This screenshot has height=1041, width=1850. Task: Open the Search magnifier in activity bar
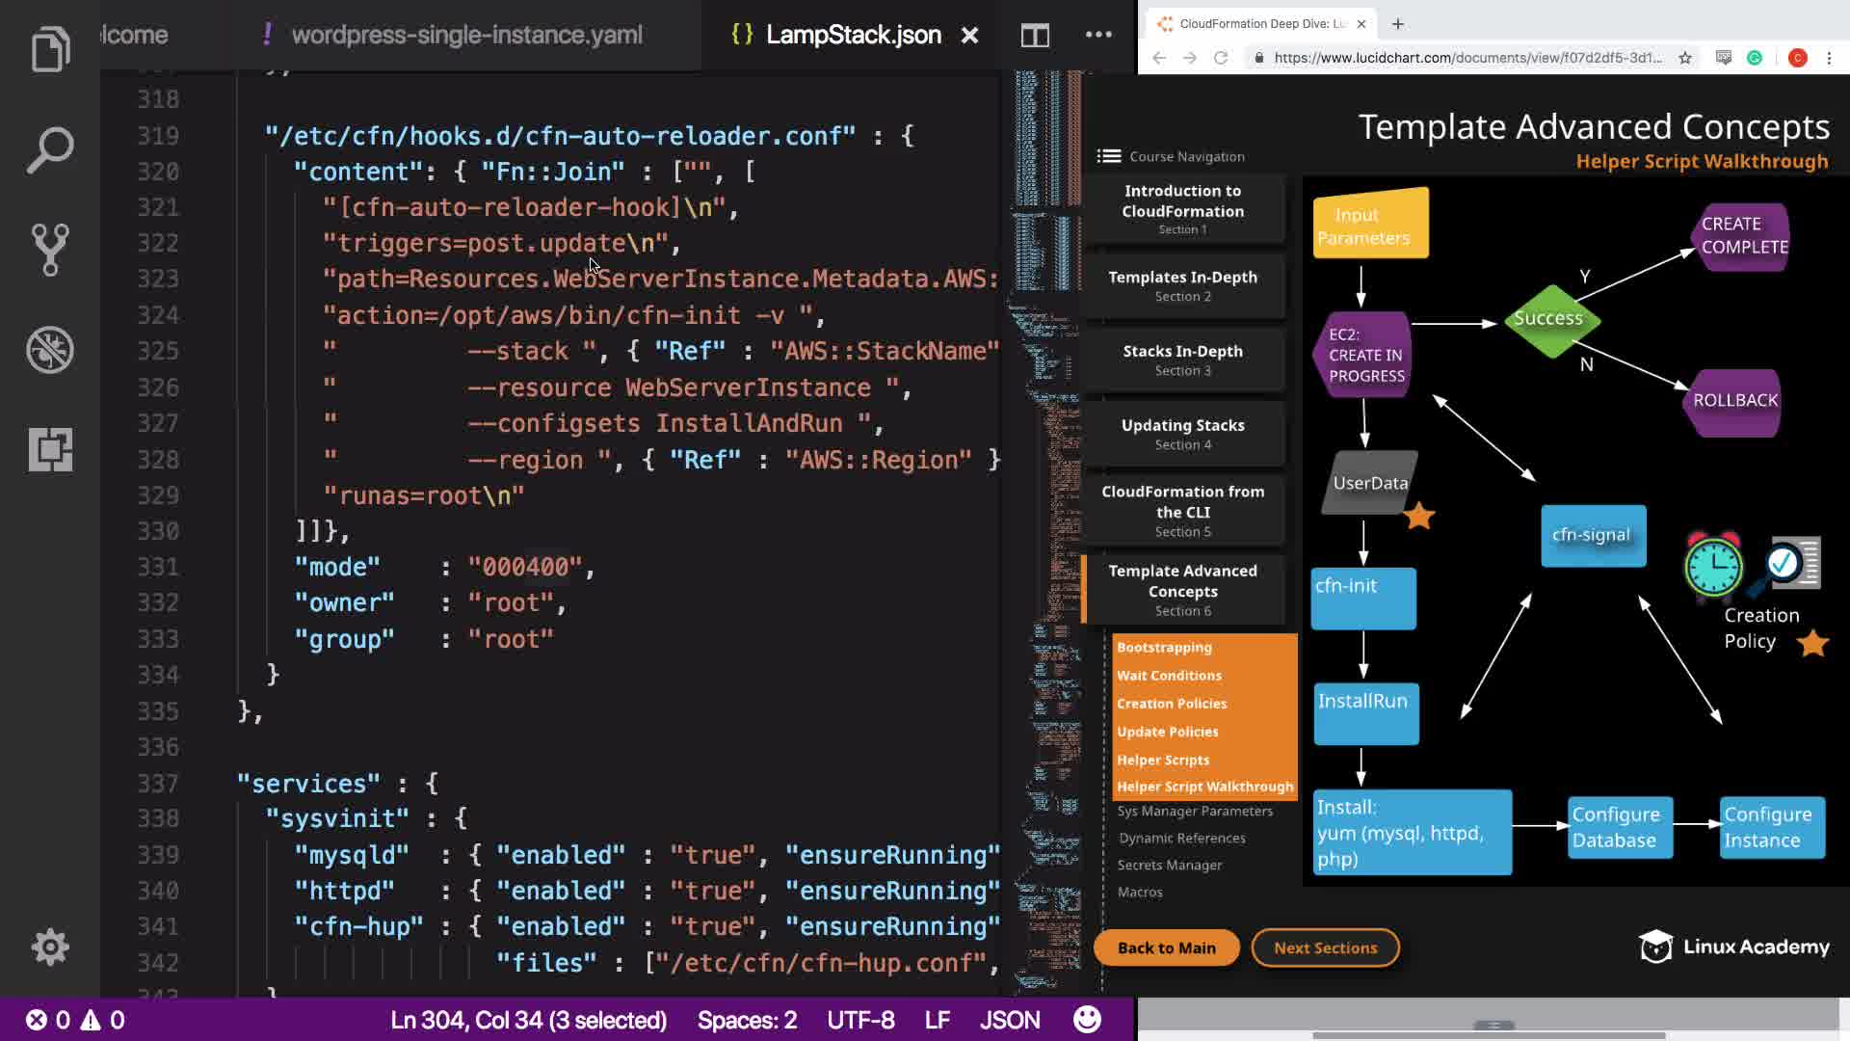tap(50, 150)
